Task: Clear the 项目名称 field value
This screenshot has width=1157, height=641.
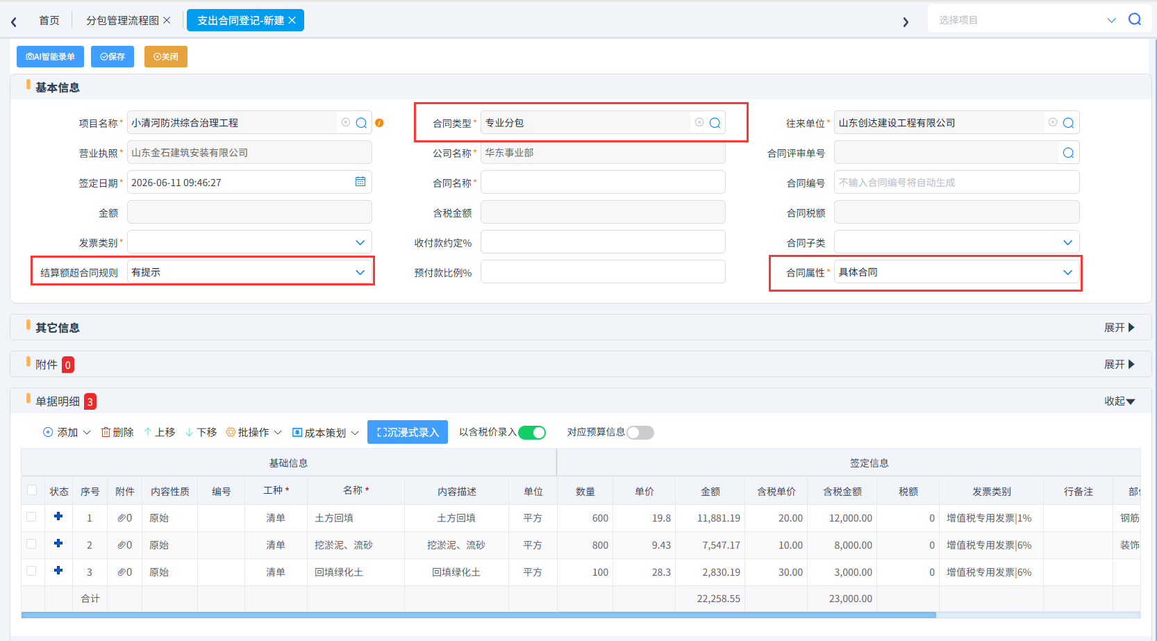Action: [346, 122]
